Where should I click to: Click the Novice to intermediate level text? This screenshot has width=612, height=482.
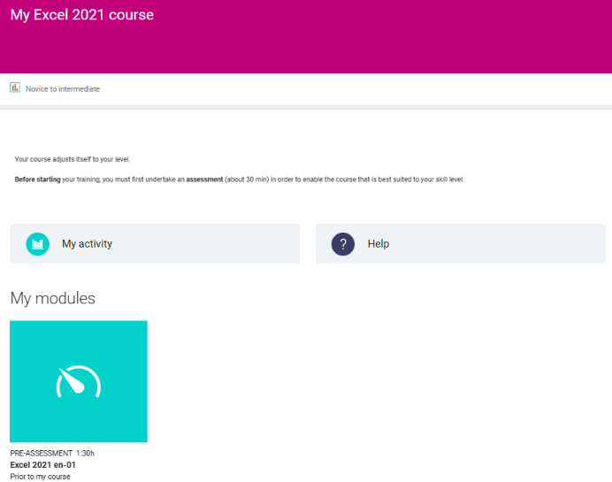(x=63, y=89)
